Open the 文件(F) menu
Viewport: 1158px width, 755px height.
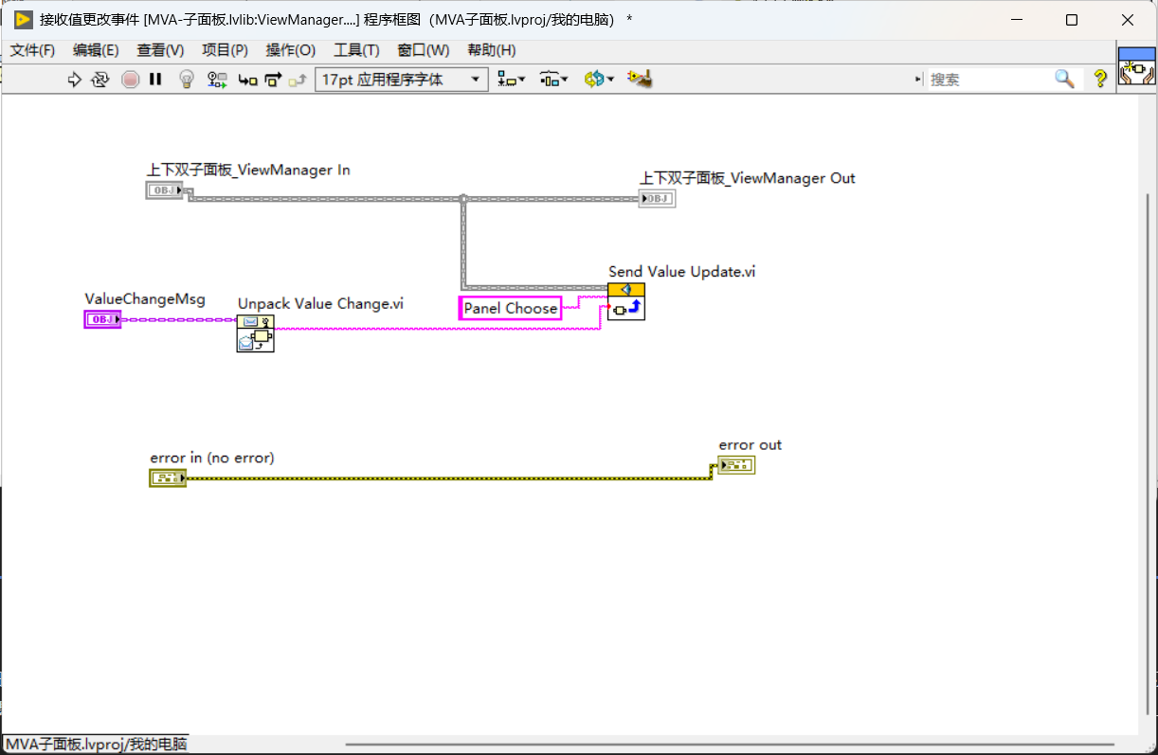click(32, 50)
